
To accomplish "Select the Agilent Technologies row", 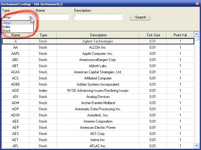I will pyautogui.click(x=98, y=41).
